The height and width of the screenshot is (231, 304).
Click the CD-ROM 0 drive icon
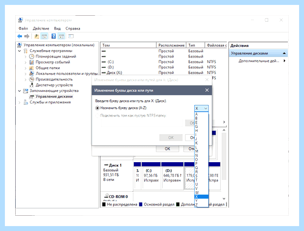tap(106, 196)
